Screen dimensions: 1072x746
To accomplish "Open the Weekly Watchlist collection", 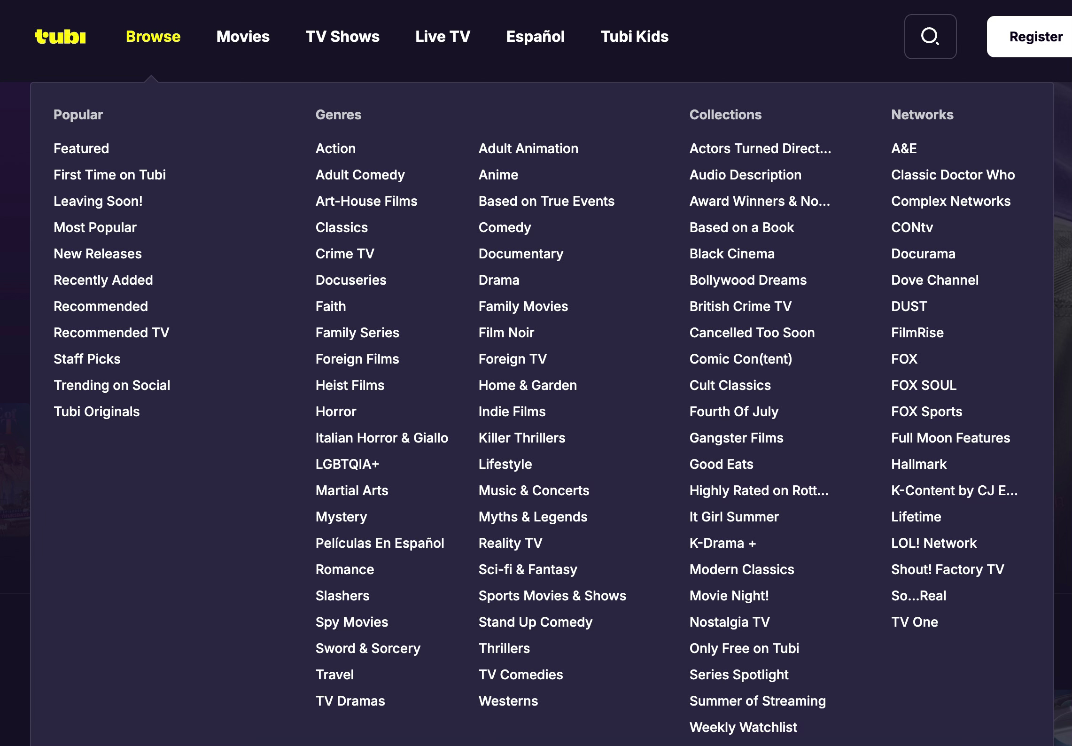I will 743,727.
